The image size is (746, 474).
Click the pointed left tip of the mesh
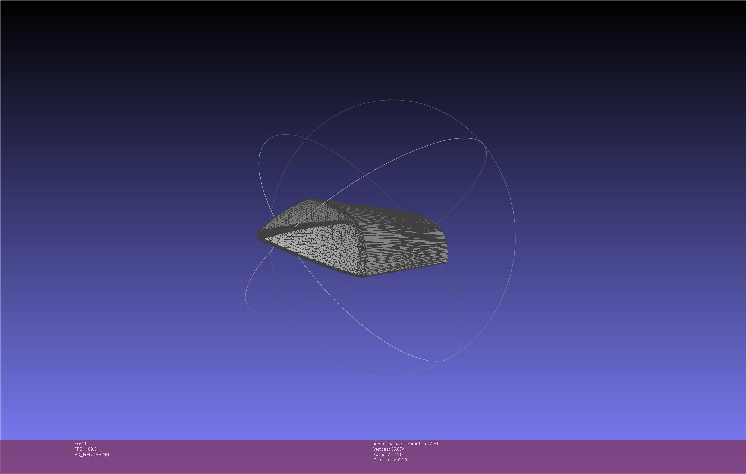(258, 236)
